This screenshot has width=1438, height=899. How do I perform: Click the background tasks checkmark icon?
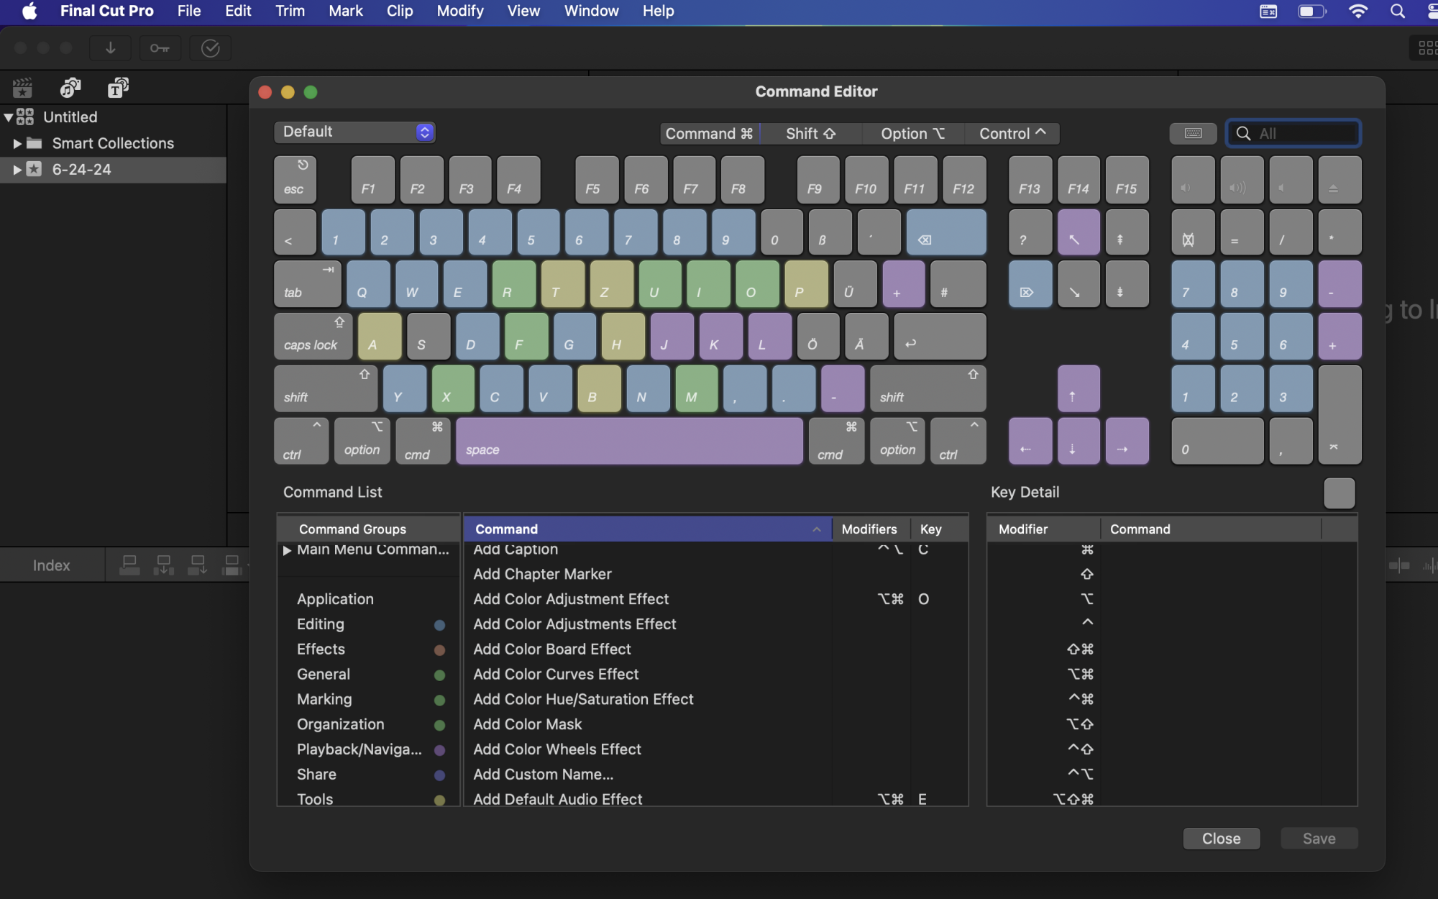pos(210,48)
